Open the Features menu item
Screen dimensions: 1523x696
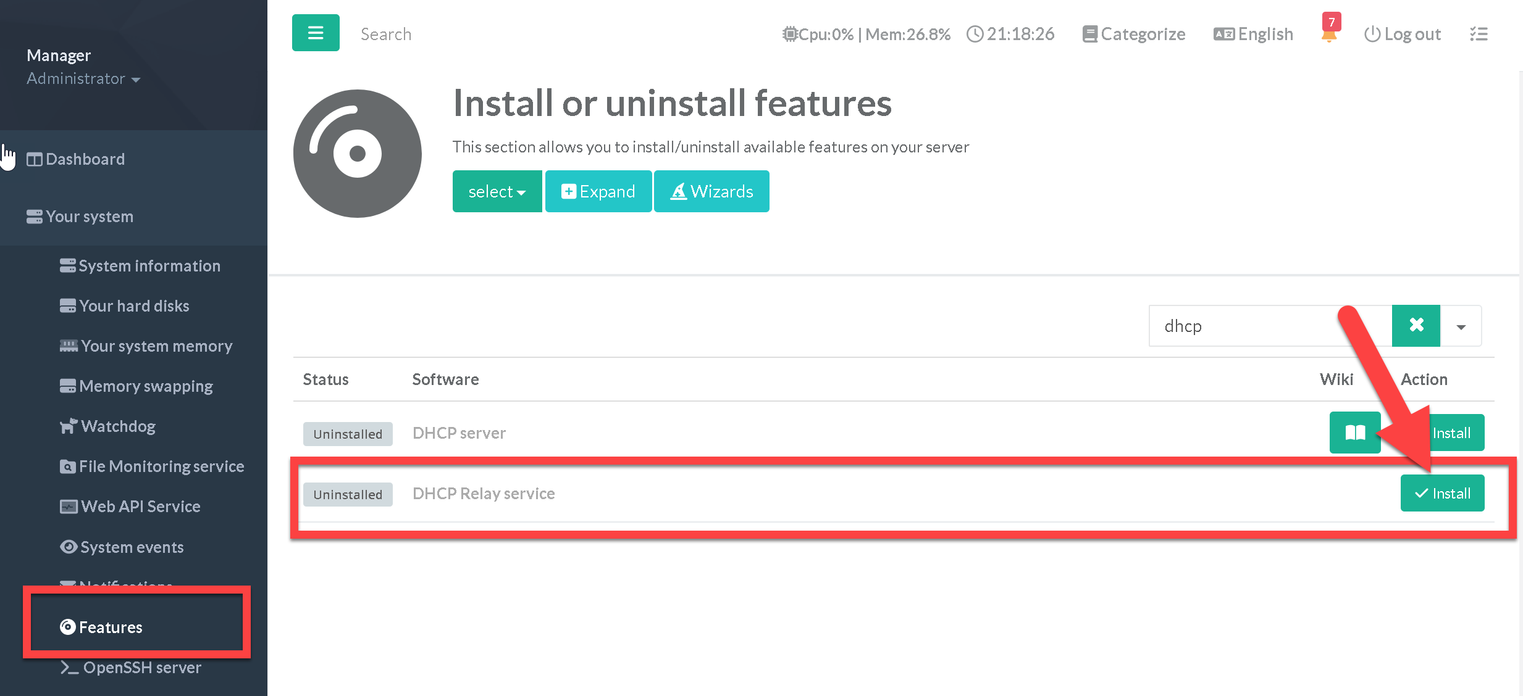coord(111,627)
